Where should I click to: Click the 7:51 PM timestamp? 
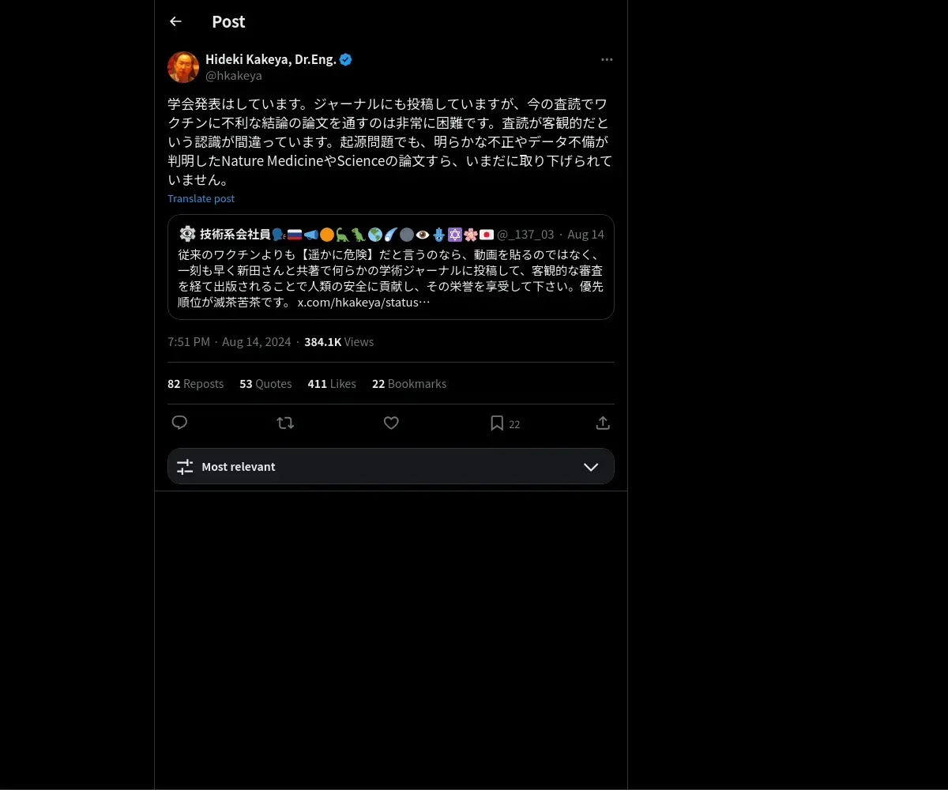189,342
